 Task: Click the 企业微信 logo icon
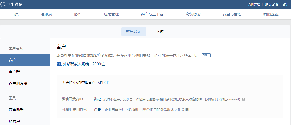3,4
